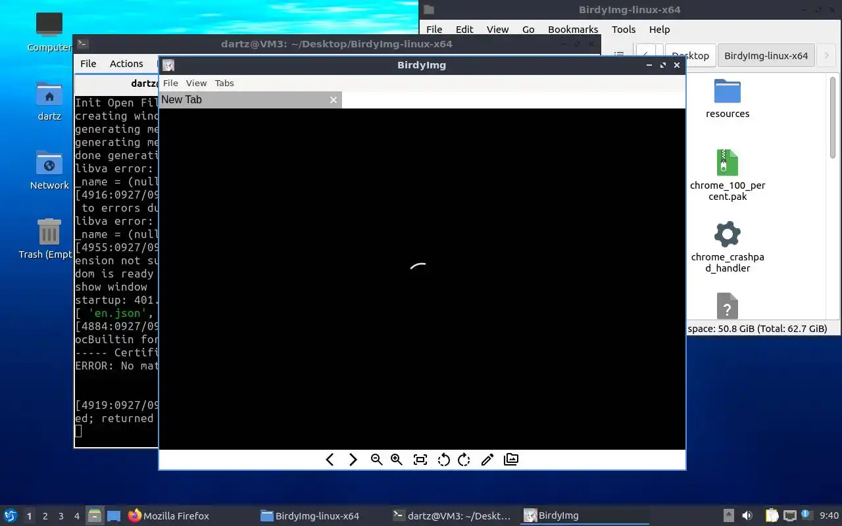Switch to workspace 2 on the taskbar
The image size is (842, 526).
[x=45, y=516]
